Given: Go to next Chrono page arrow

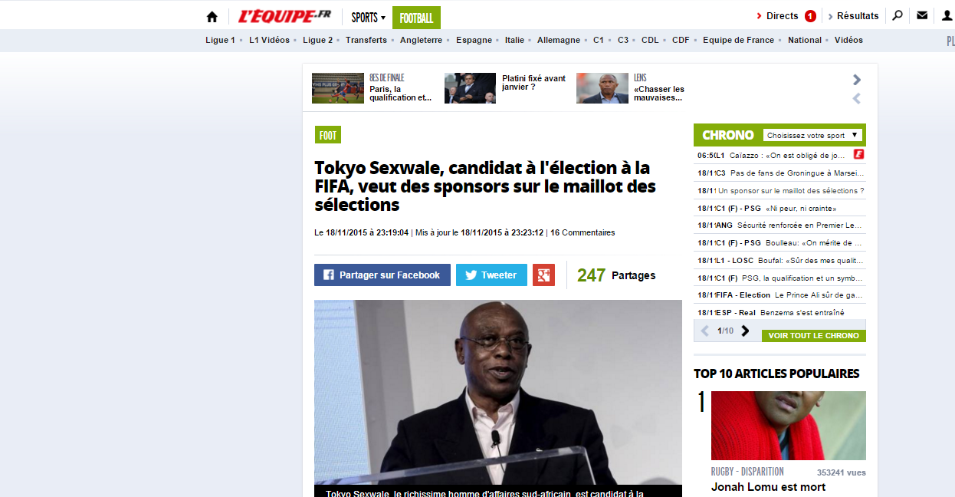Looking at the screenshot, I should (745, 331).
